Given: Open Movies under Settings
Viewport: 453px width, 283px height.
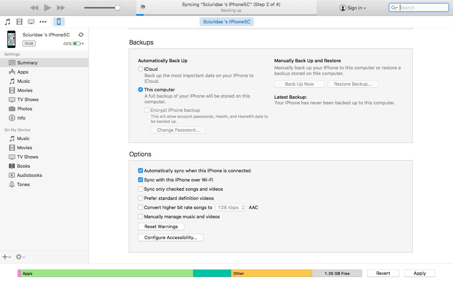Looking at the screenshot, I should (x=44, y=90).
